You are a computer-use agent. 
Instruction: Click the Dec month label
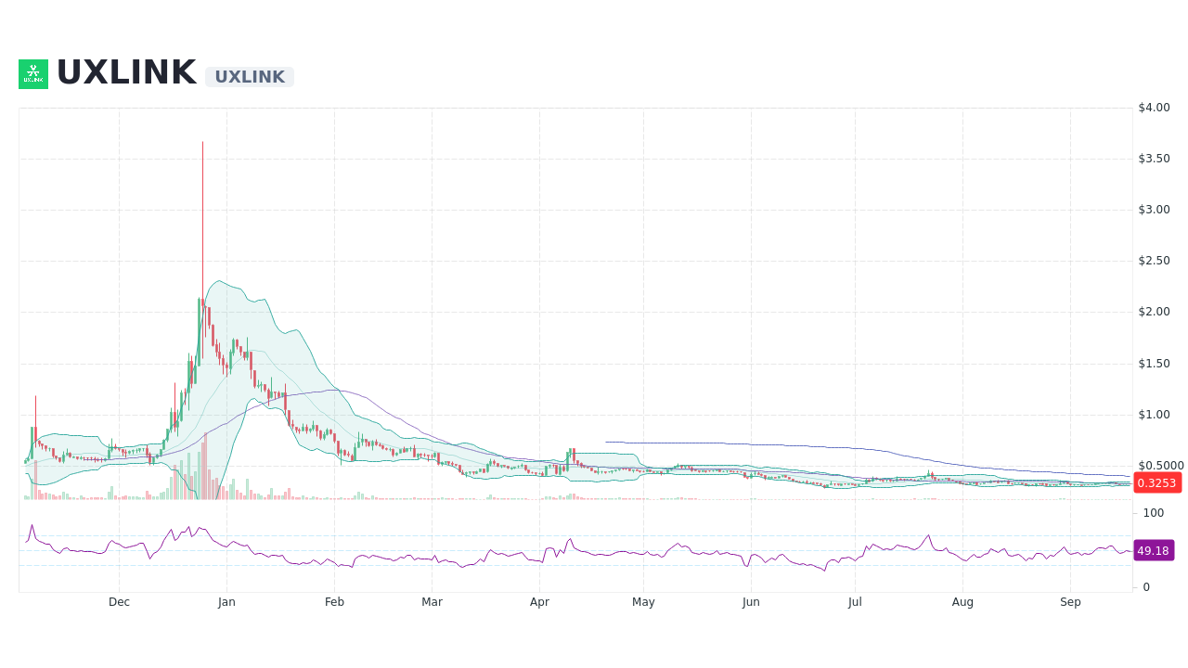click(x=119, y=601)
